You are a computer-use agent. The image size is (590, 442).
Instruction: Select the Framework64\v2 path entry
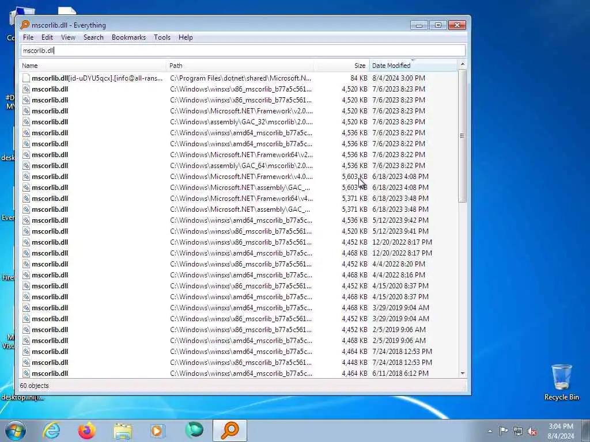click(x=241, y=154)
